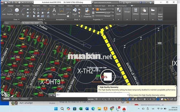The height and width of the screenshot is (112, 180).
Task: Click in the command line input field
Action: coord(92,95)
